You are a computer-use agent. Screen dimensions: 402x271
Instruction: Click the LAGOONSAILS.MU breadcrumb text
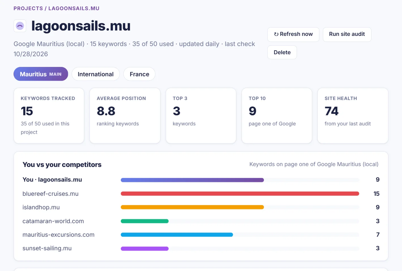(x=74, y=8)
